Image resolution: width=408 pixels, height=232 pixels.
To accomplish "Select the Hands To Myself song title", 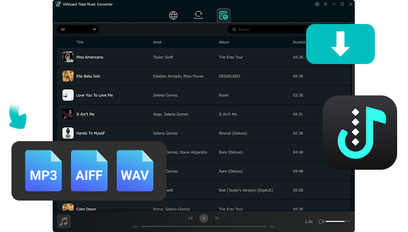I will (90, 133).
